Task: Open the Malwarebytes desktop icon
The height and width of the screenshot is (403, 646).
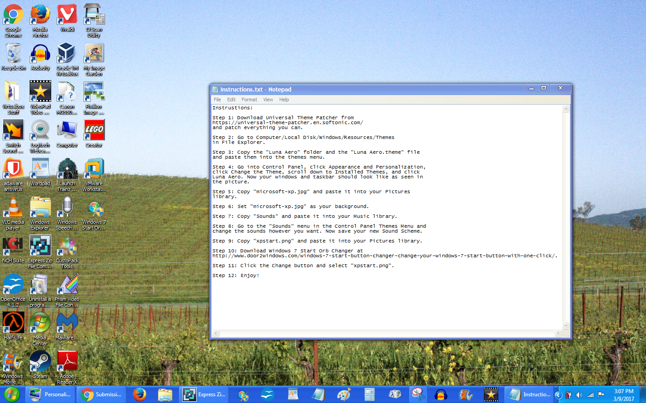Action: (67, 326)
